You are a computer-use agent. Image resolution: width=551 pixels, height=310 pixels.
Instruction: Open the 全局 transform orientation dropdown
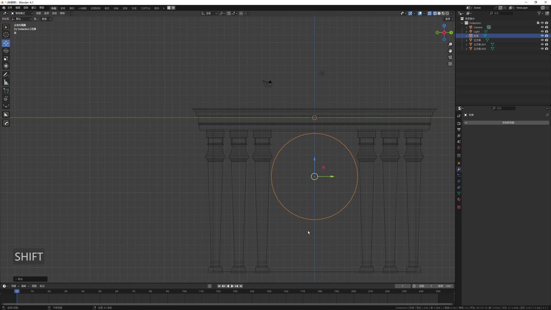209,13
